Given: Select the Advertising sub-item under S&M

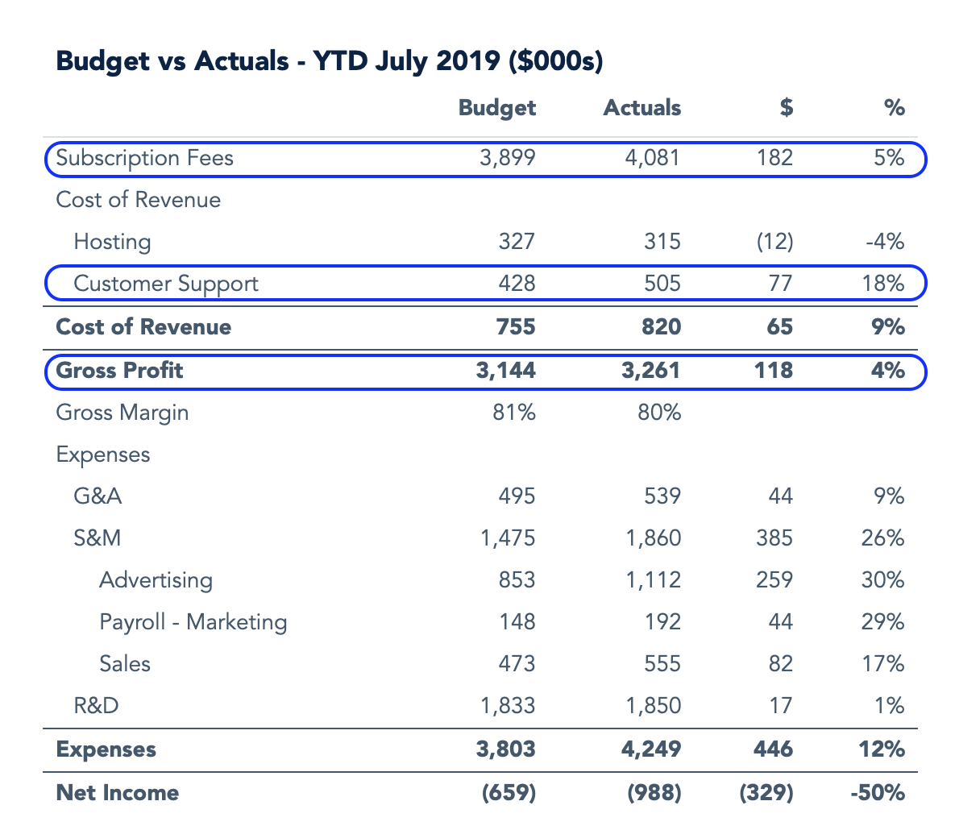Looking at the screenshot, I should tap(156, 580).
